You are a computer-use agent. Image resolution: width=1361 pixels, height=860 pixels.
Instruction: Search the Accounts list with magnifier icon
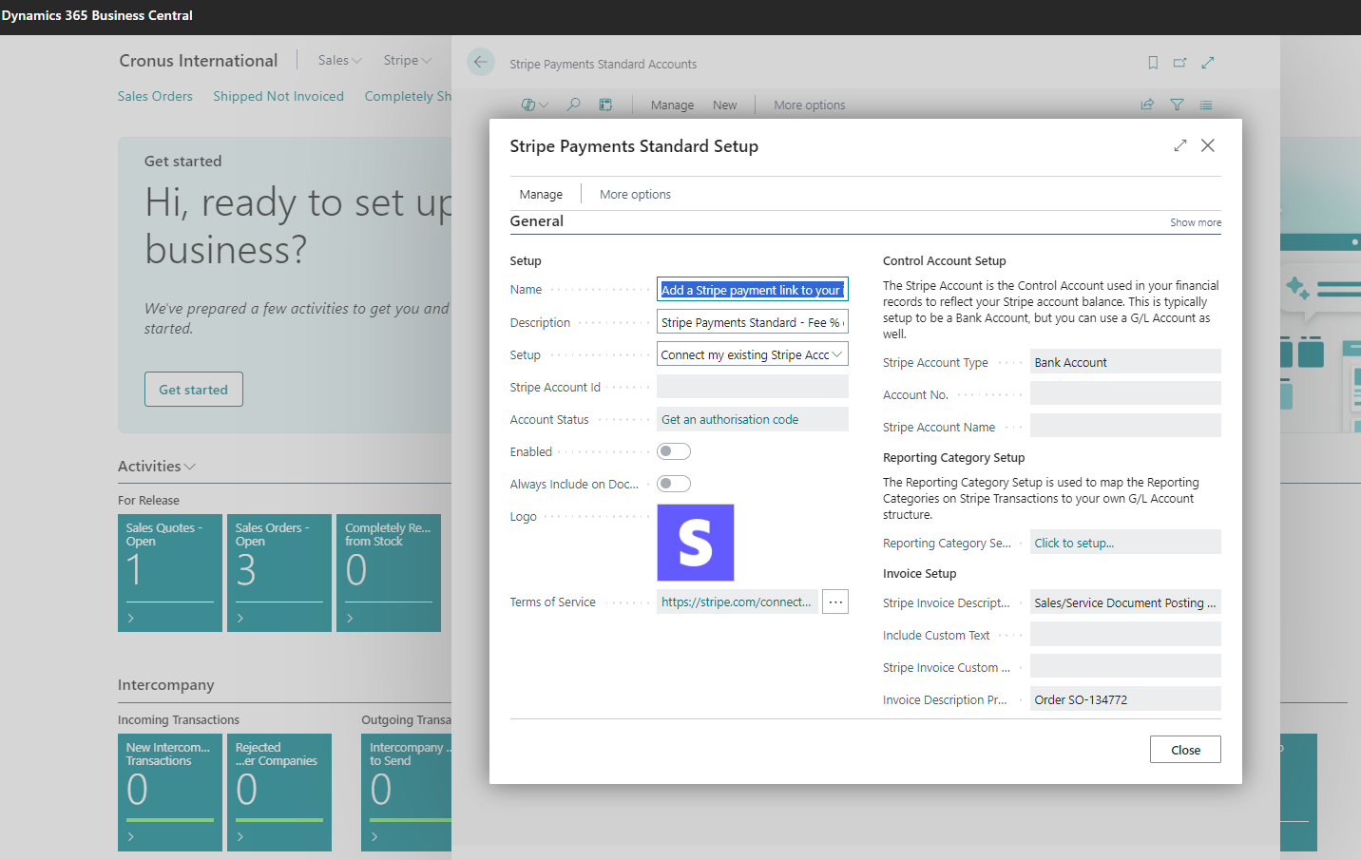pyautogui.click(x=573, y=105)
